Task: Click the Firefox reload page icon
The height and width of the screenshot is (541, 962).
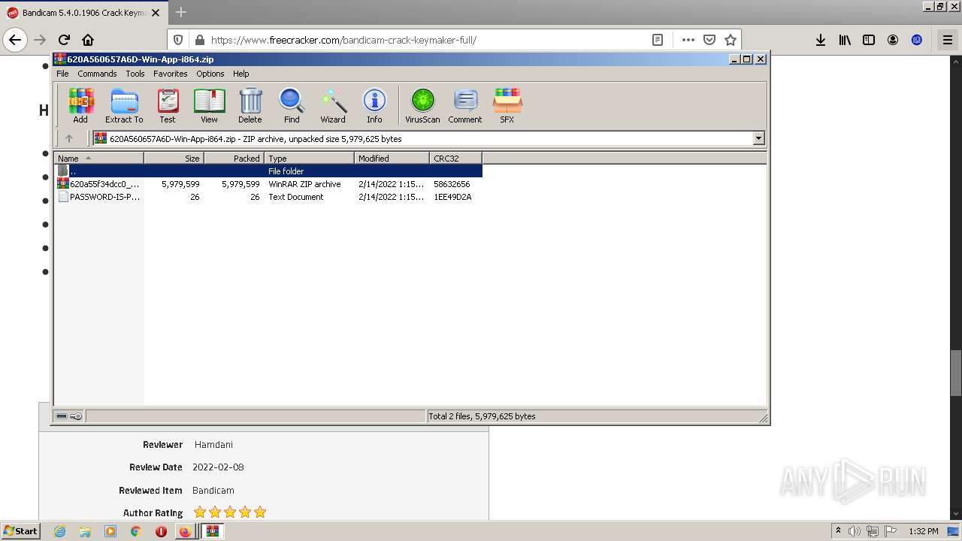Action: point(64,40)
